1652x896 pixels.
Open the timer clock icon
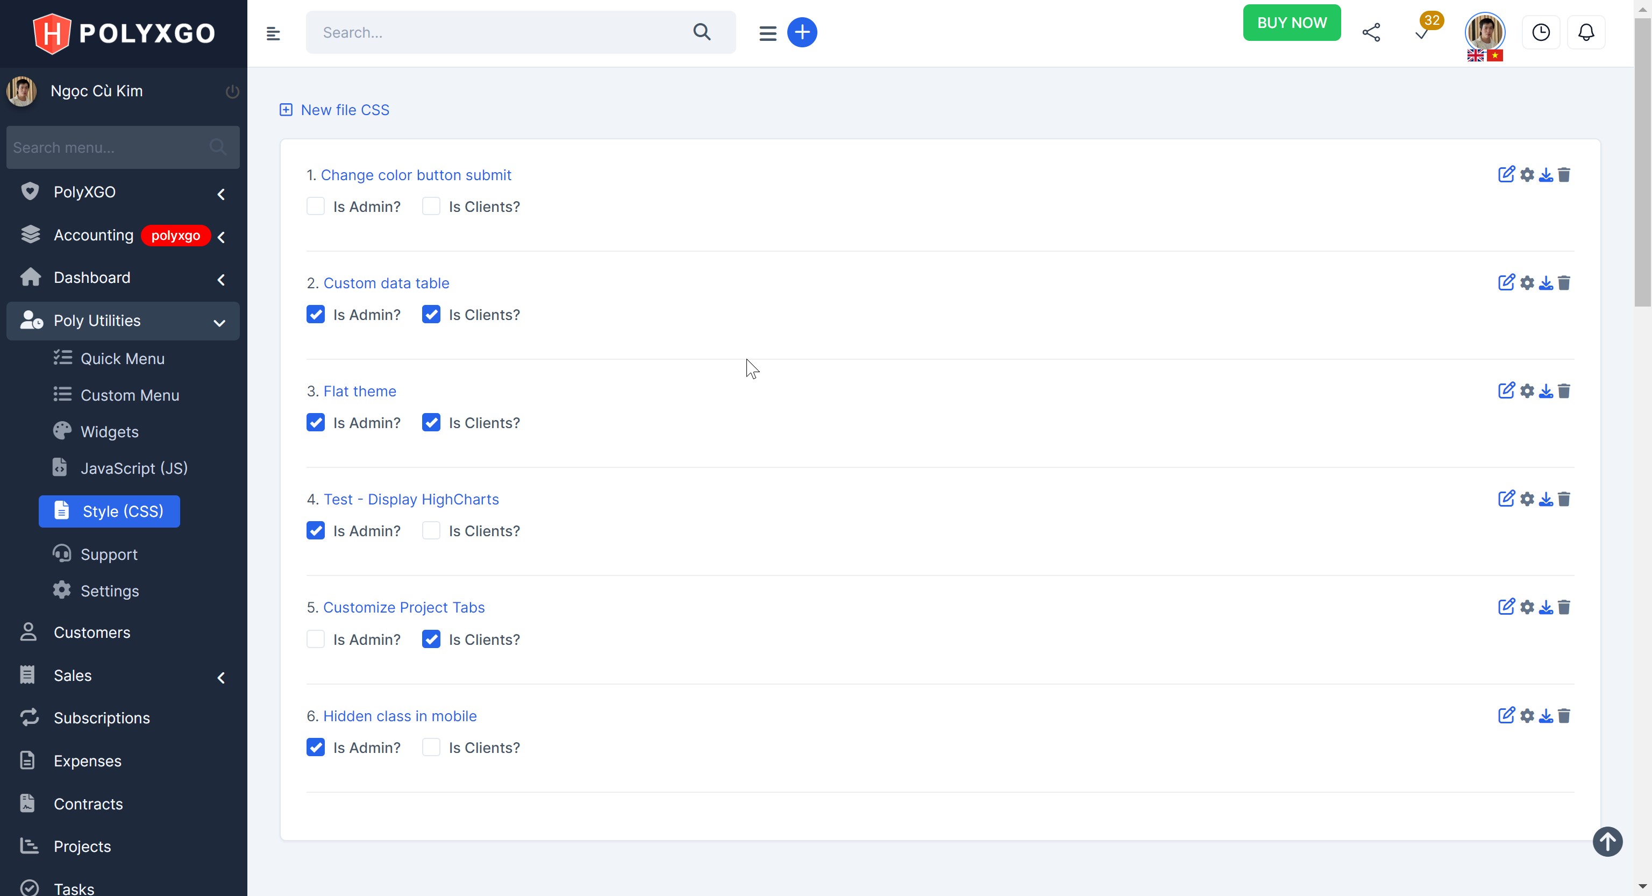click(x=1540, y=33)
